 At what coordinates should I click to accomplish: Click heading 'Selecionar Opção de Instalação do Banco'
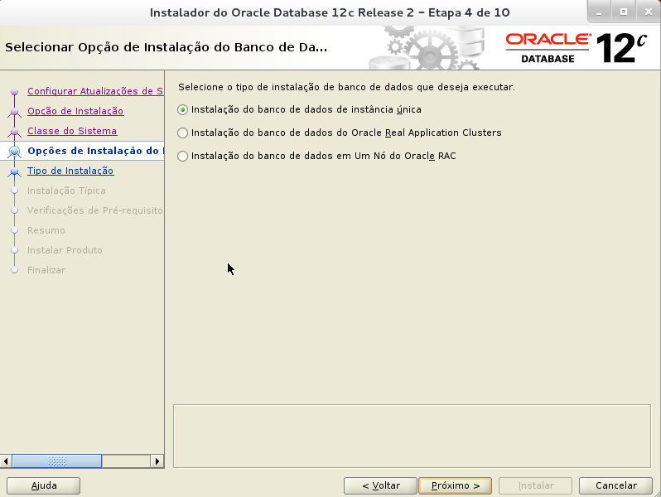click(166, 47)
